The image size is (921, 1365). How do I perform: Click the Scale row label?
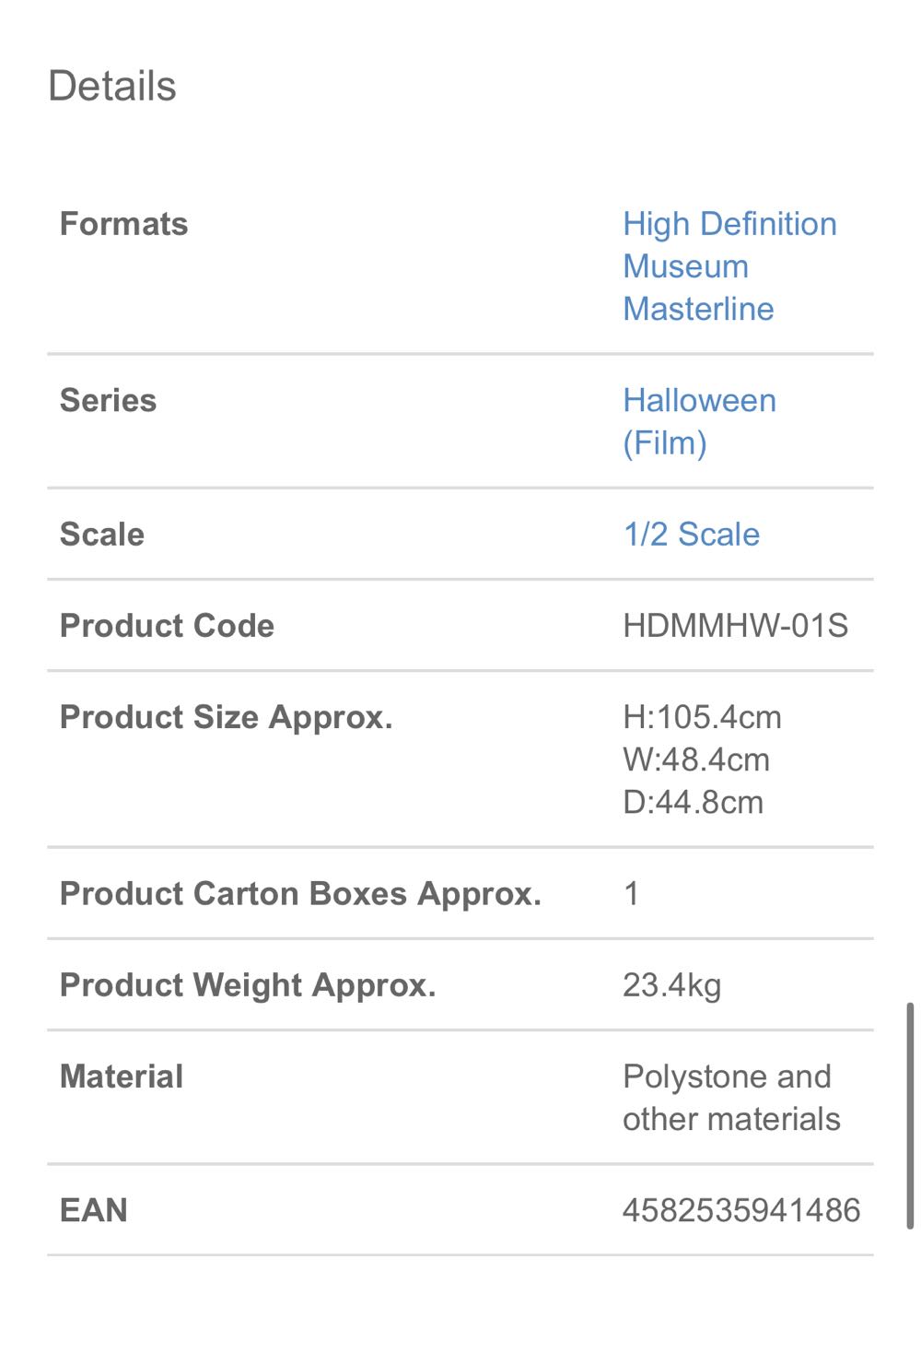pyautogui.click(x=101, y=534)
